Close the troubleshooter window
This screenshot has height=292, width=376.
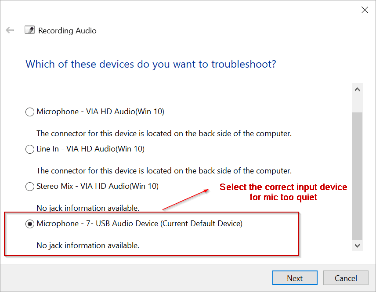coord(365,10)
